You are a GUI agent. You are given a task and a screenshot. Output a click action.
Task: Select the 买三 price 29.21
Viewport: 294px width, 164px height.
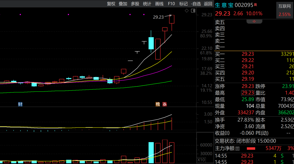(x=248, y=66)
